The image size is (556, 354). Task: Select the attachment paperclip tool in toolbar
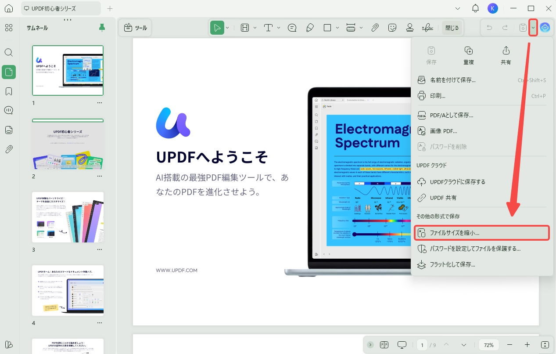click(375, 28)
